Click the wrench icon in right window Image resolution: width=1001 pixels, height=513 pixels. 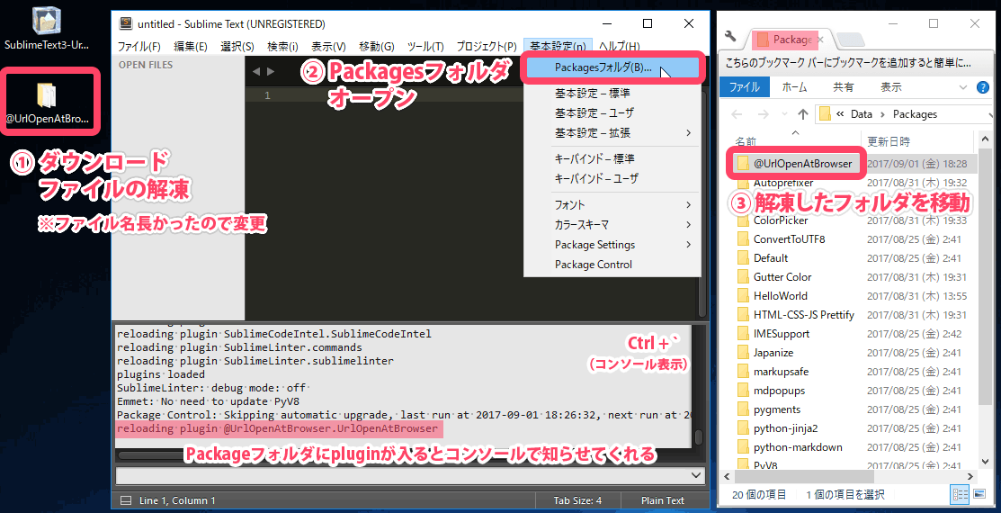coord(731,38)
